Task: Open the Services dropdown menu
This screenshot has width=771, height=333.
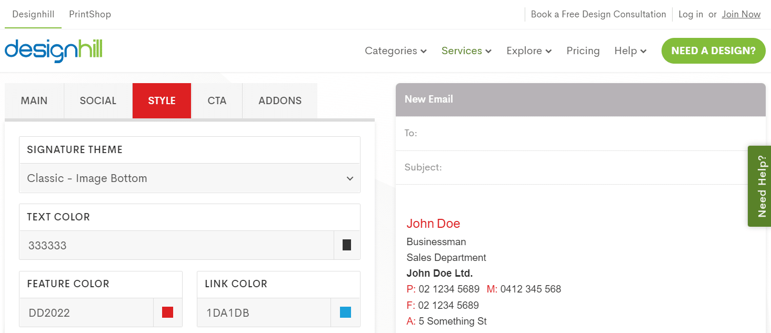Action: pyautogui.click(x=466, y=51)
